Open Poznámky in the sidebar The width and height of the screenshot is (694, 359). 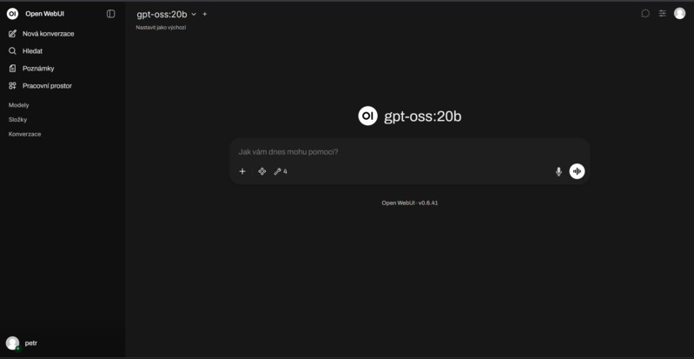pos(38,69)
